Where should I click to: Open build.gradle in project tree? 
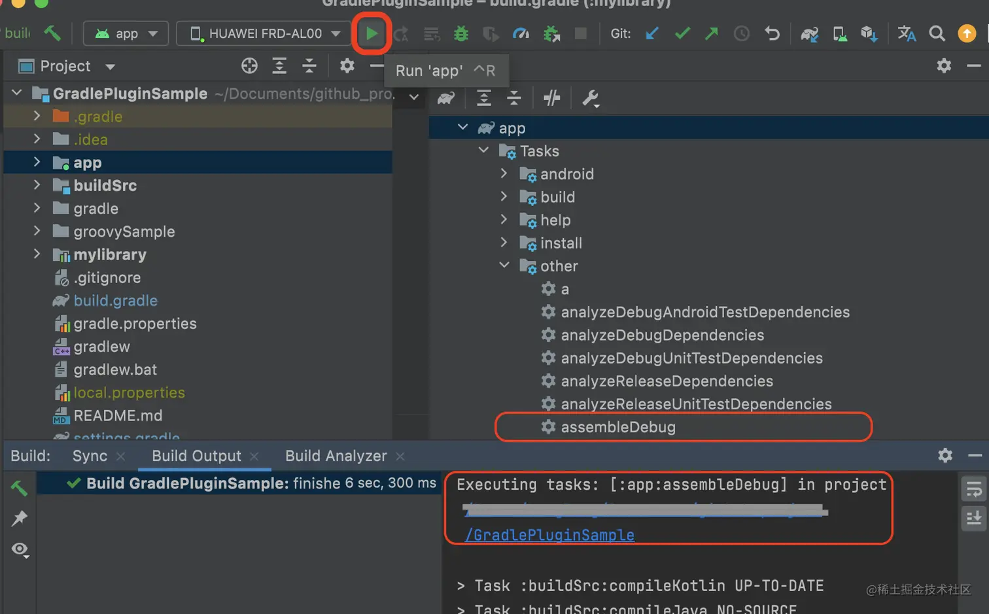[x=115, y=300]
